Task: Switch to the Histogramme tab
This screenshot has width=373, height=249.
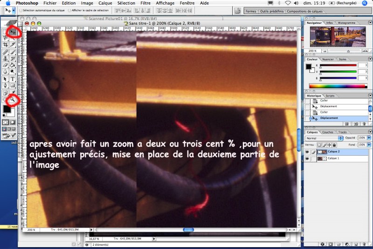Action: [346, 23]
